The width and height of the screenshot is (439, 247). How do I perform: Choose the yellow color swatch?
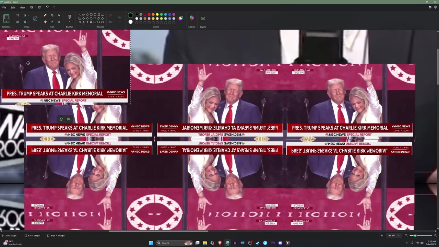157,14
